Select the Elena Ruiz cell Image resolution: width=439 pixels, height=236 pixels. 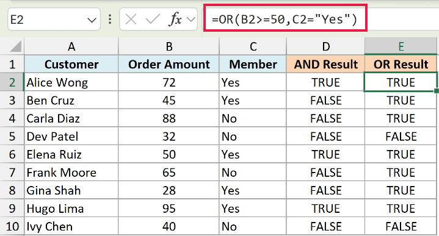(71, 154)
